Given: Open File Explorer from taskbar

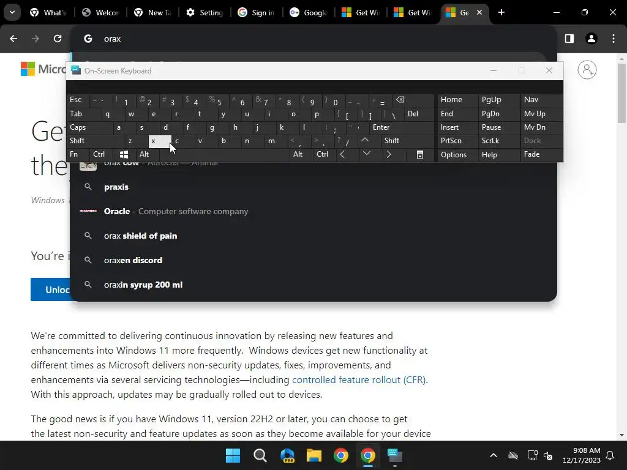Looking at the screenshot, I should coord(314,455).
